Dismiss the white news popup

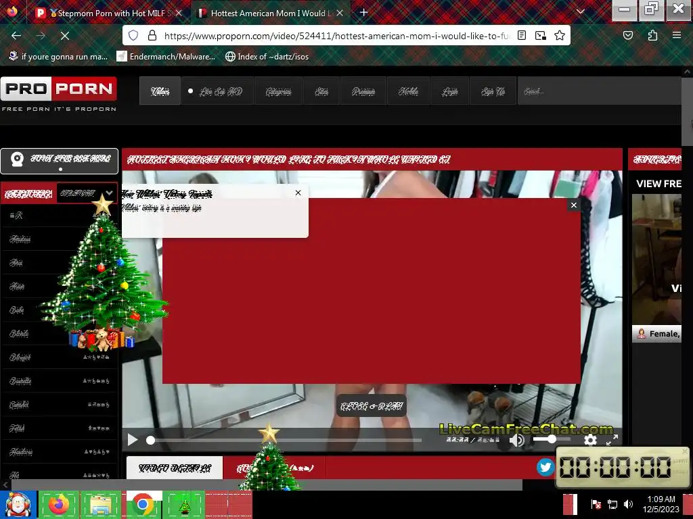298,193
